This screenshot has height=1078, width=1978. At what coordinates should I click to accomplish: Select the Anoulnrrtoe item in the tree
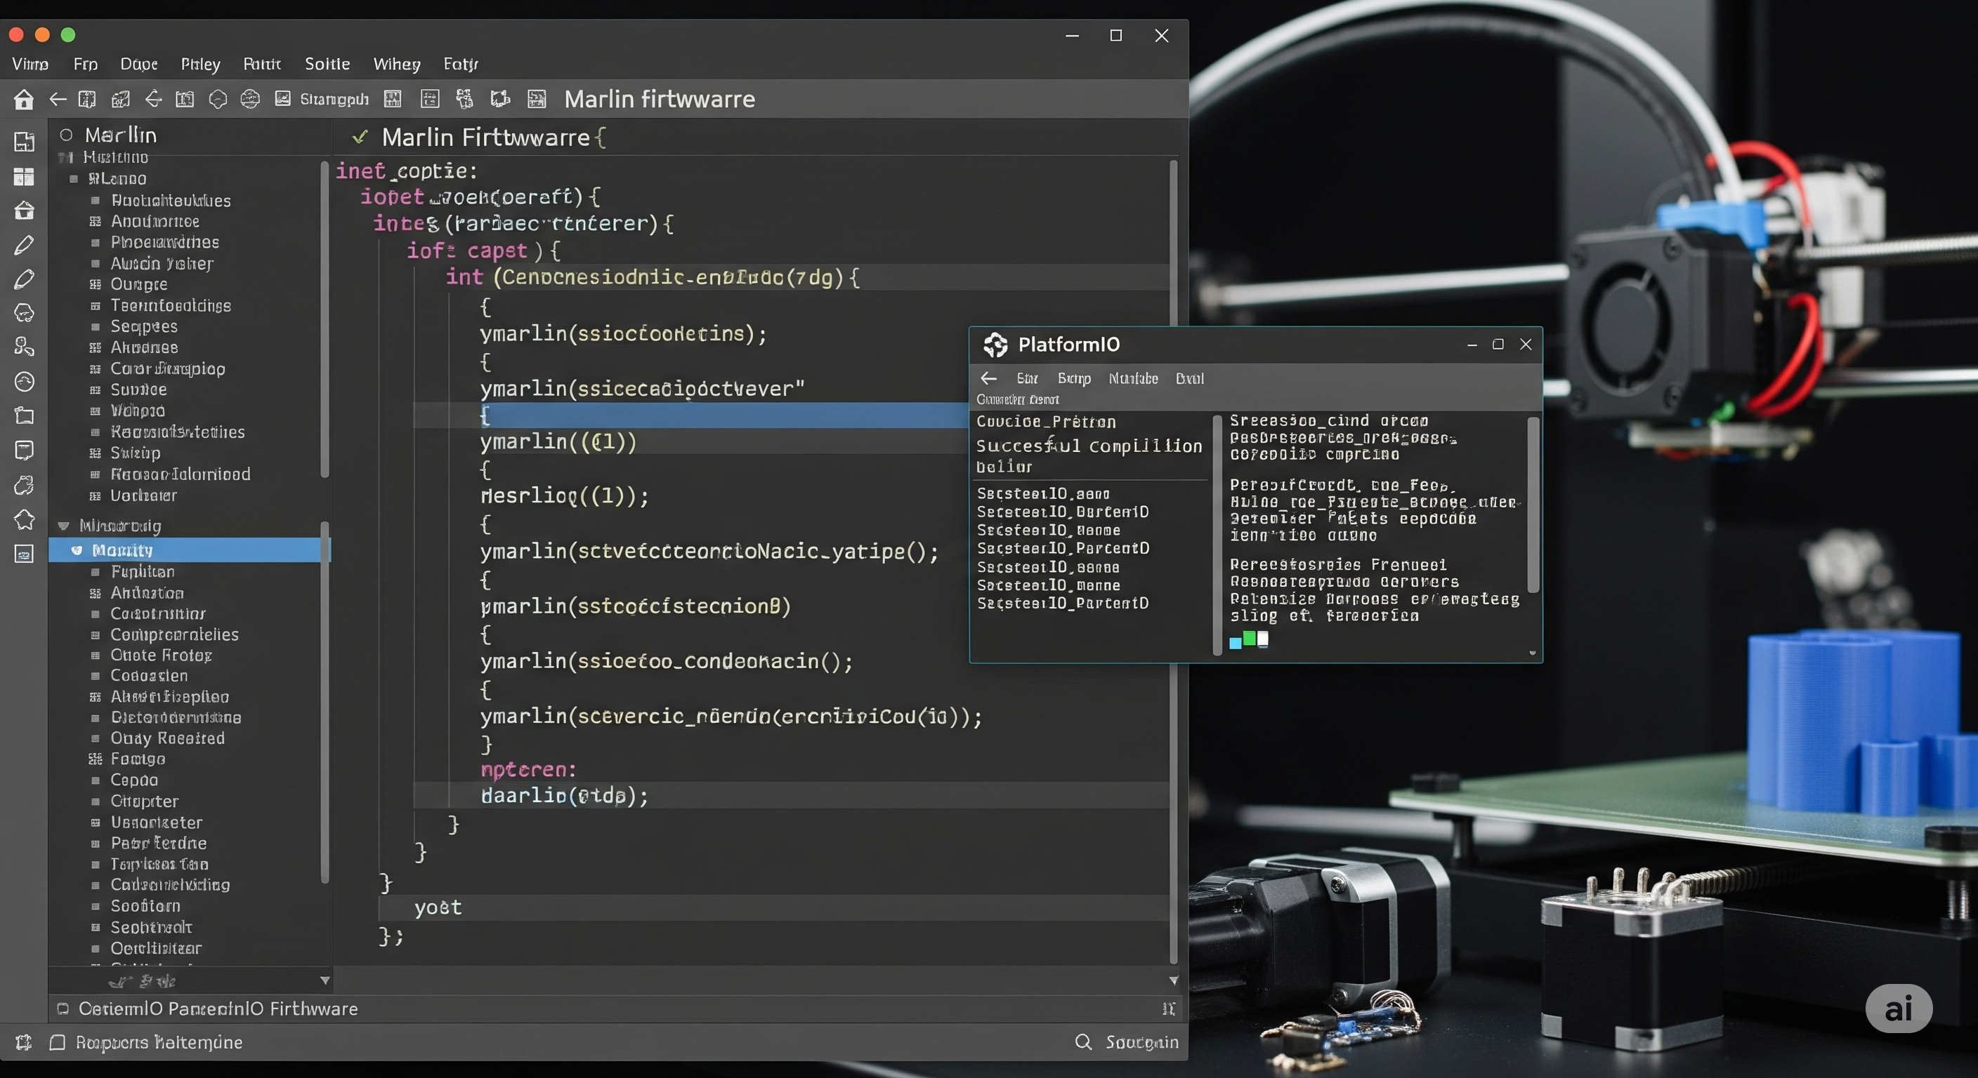(x=155, y=221)
